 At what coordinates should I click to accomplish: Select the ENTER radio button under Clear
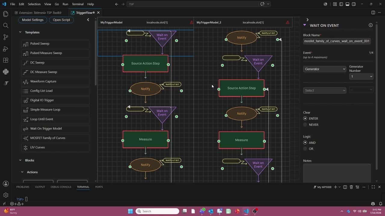305,118
